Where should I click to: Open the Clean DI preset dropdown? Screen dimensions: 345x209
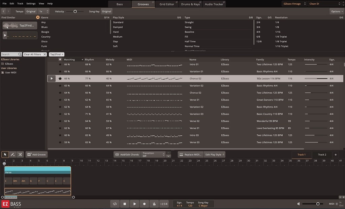pyautogui.click(x=325, y=4)
